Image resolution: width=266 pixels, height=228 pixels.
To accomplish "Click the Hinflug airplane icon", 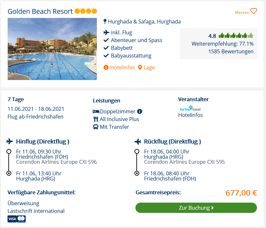I will pyautogui.click(x=10, y=141).
